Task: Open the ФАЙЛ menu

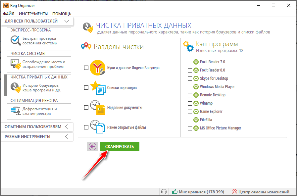Action: coord(9,14)
